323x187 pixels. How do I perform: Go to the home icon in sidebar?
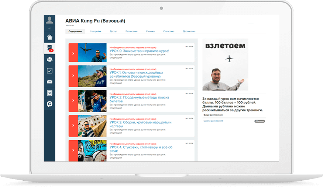click(x=49, y=37)
